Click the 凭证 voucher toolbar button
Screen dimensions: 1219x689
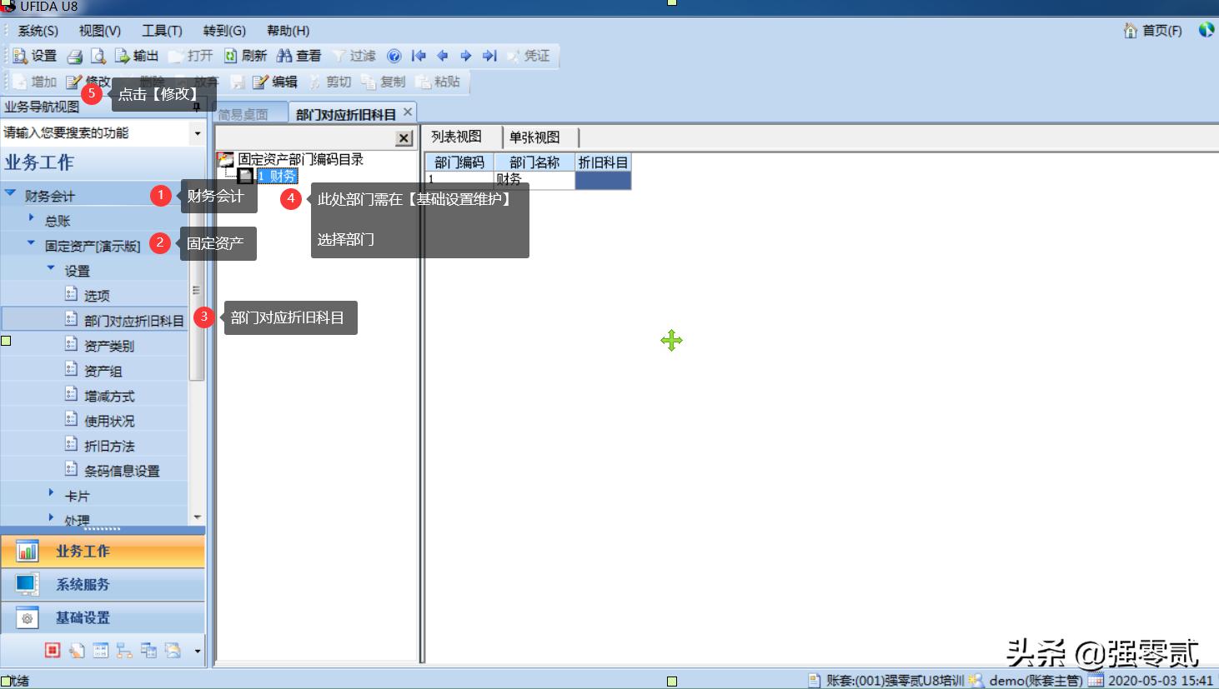pos(528,56)
